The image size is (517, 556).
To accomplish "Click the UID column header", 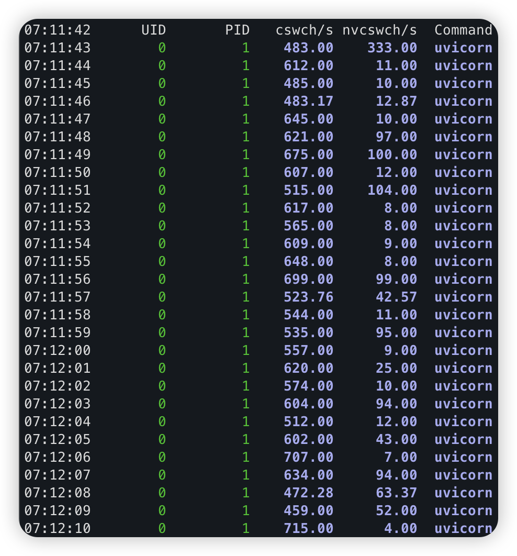I will [153, 30].
